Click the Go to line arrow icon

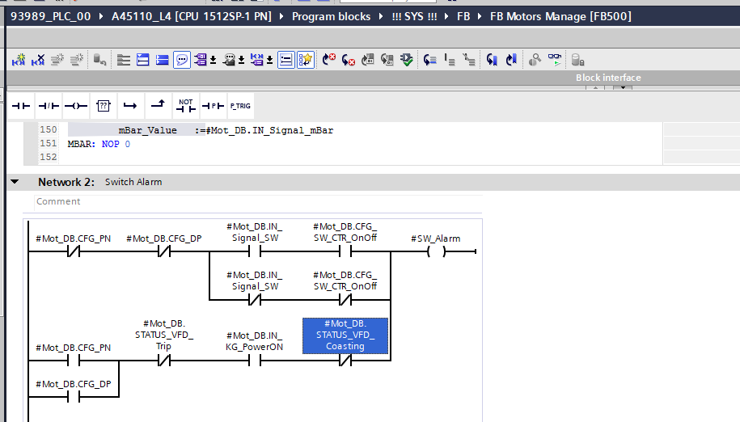point(430,60)
